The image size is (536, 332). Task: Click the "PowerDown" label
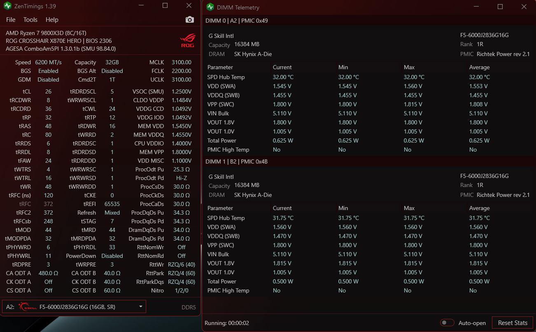click(81, 256)
